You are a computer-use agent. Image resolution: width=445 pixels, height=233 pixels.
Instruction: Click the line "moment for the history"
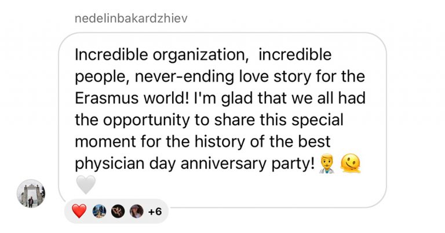click(160, 141)
